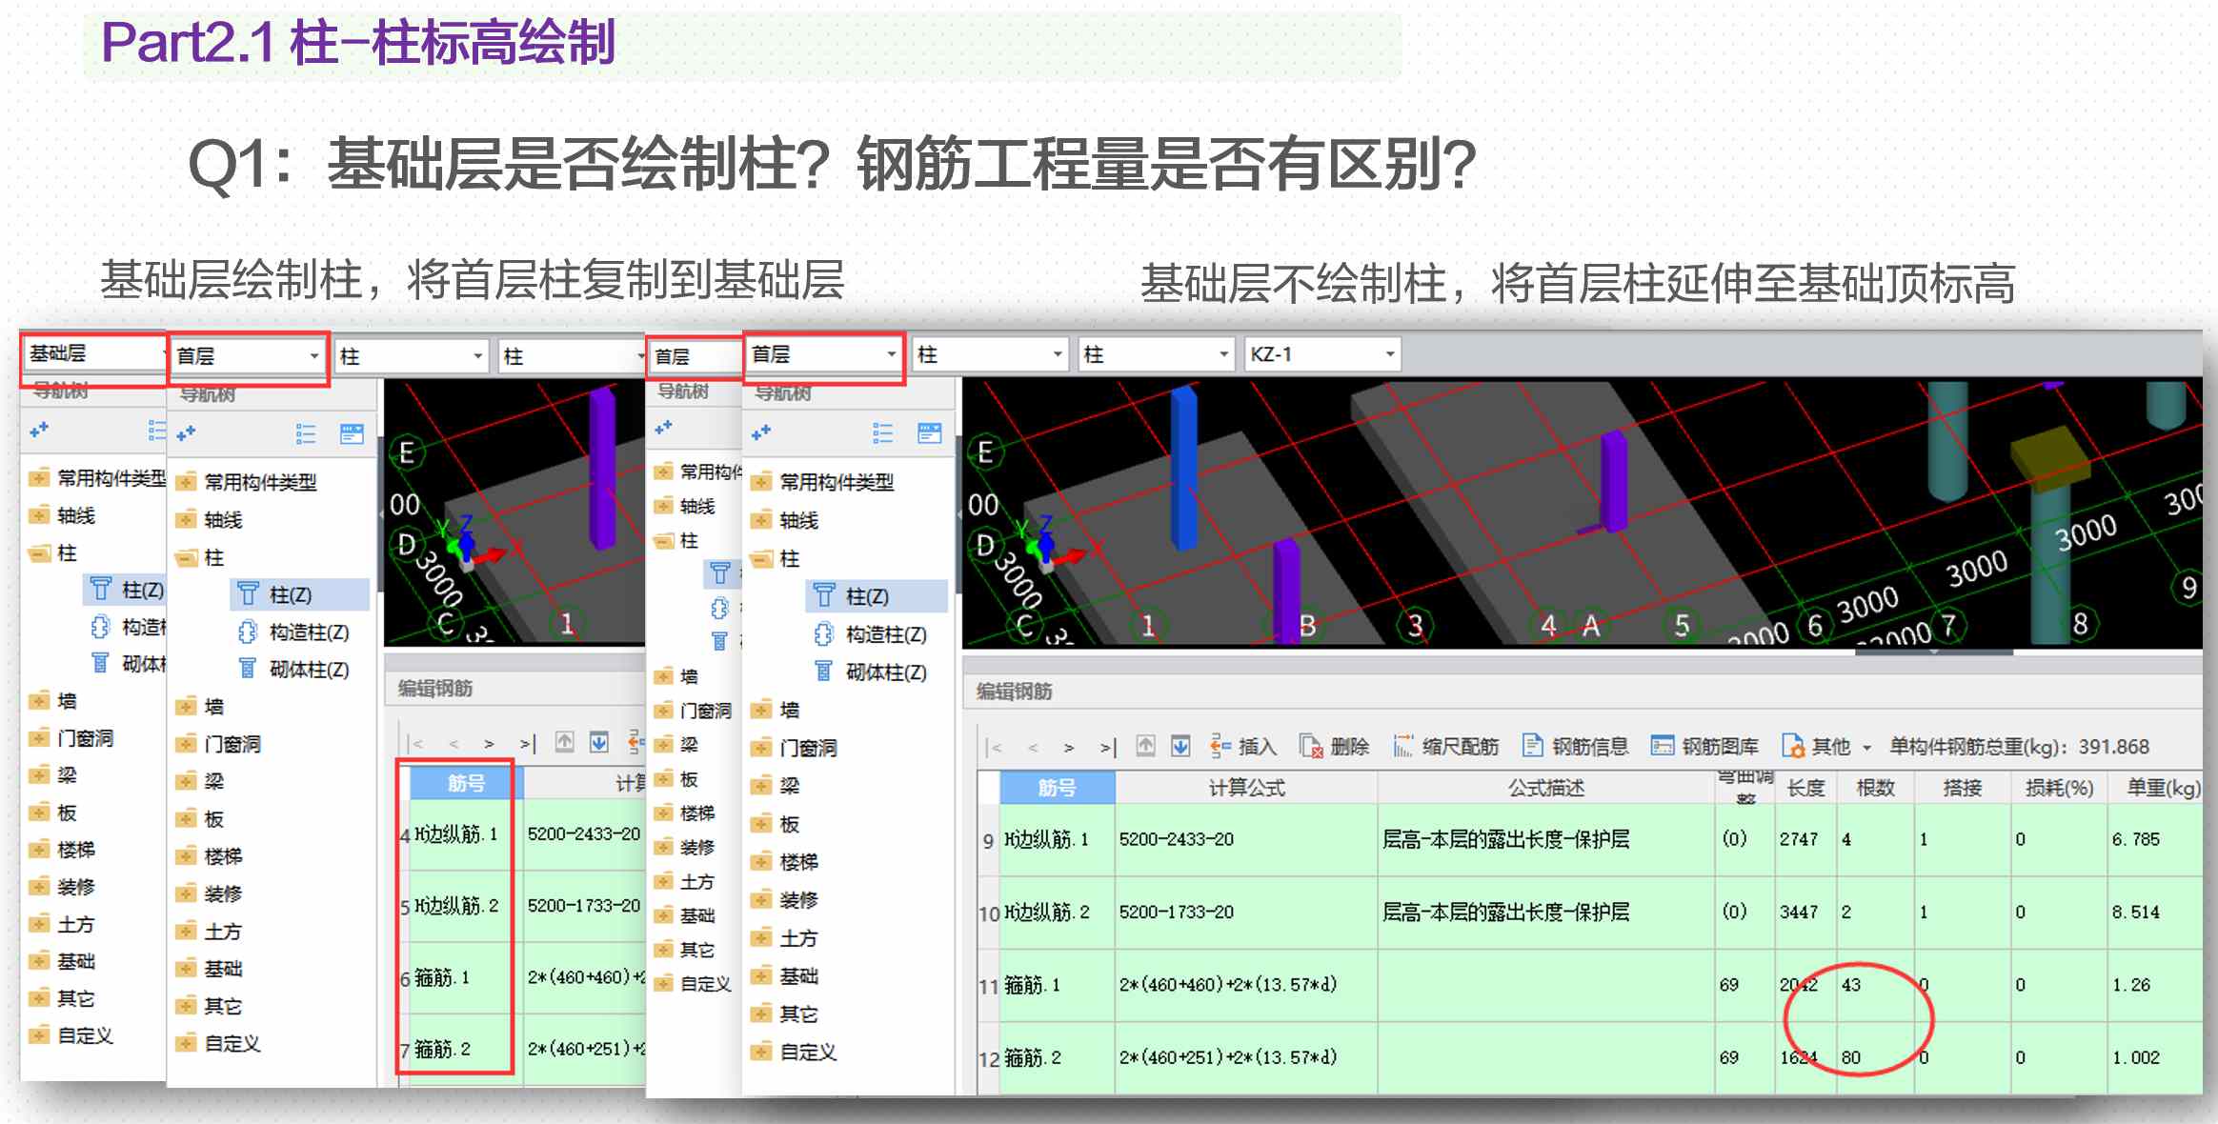Screen dimensions: 2218x1124
Task: Open 缩尺配筋 from the rebar toolbar
Action: tap(1448, 747)
